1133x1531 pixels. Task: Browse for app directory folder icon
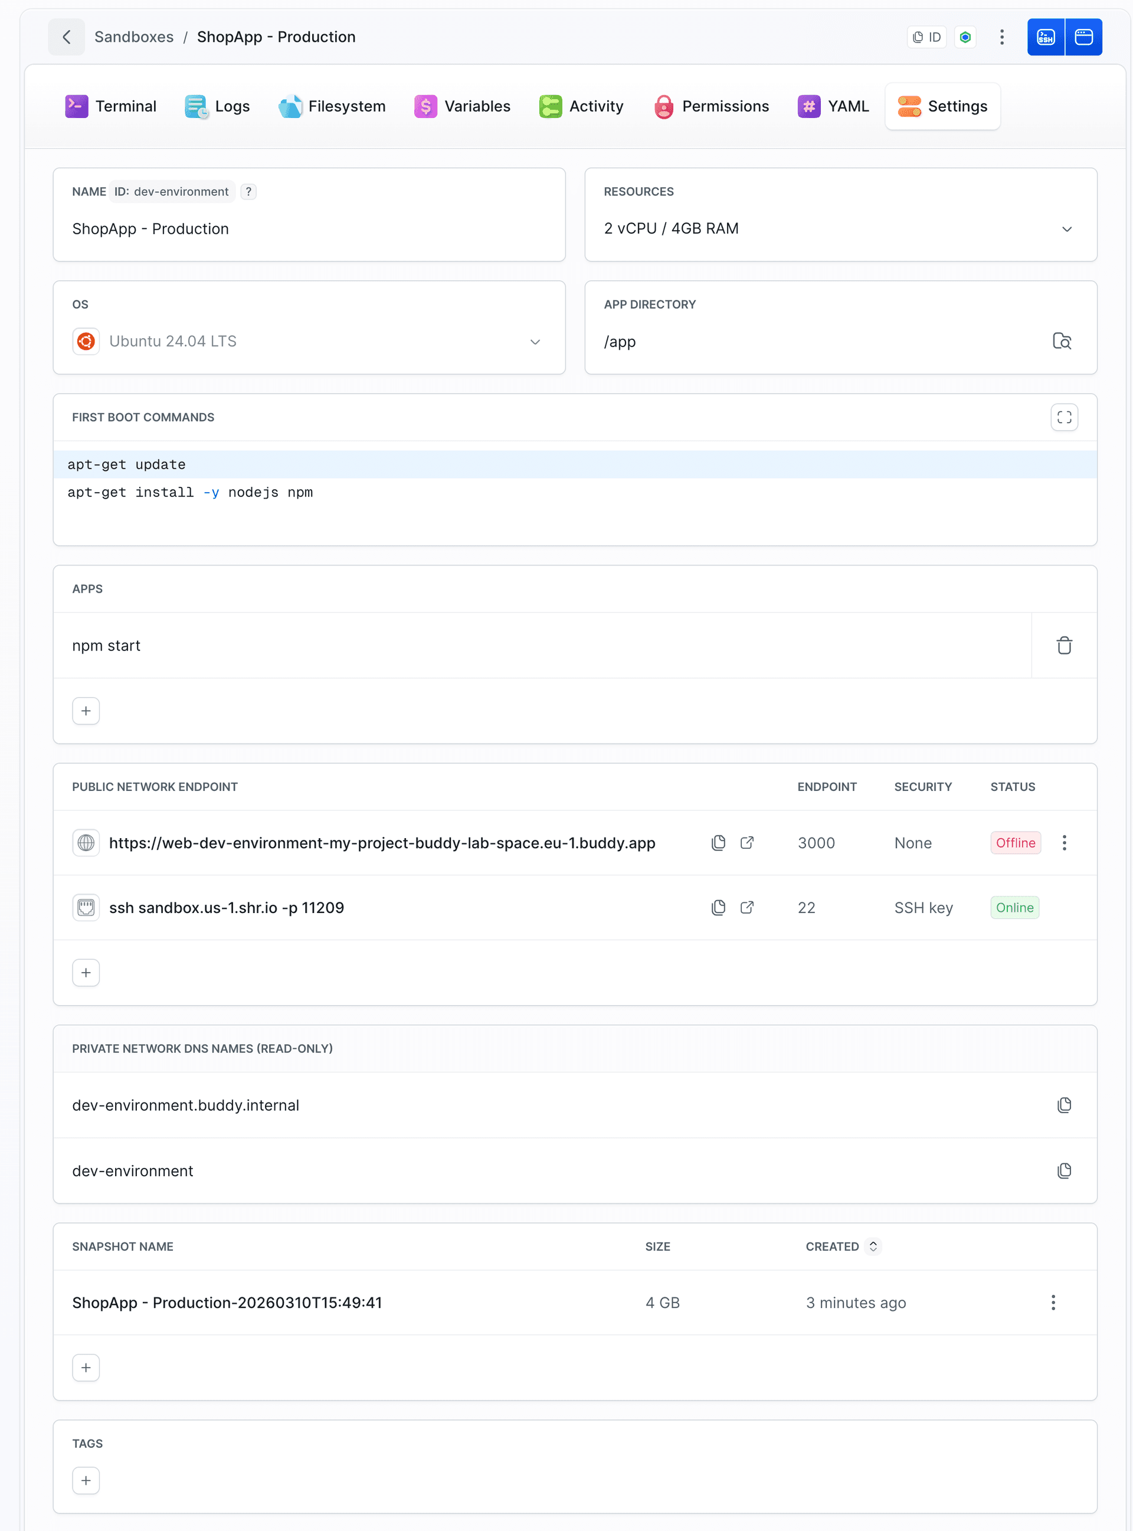pos(1062,341)
